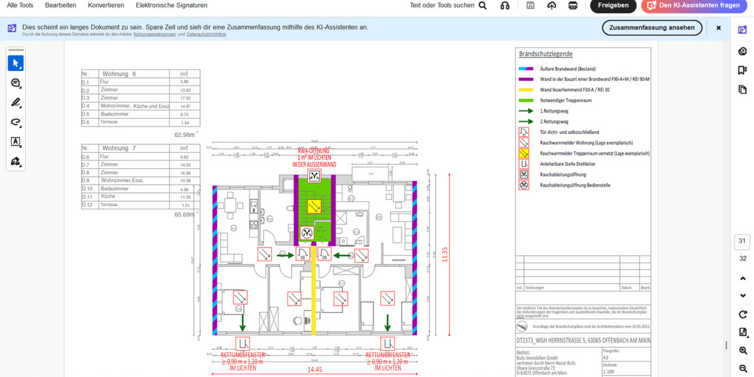Open the bookmarks panel in right sidebar
This screenshot has width=754, height=377.
(743, 70)
